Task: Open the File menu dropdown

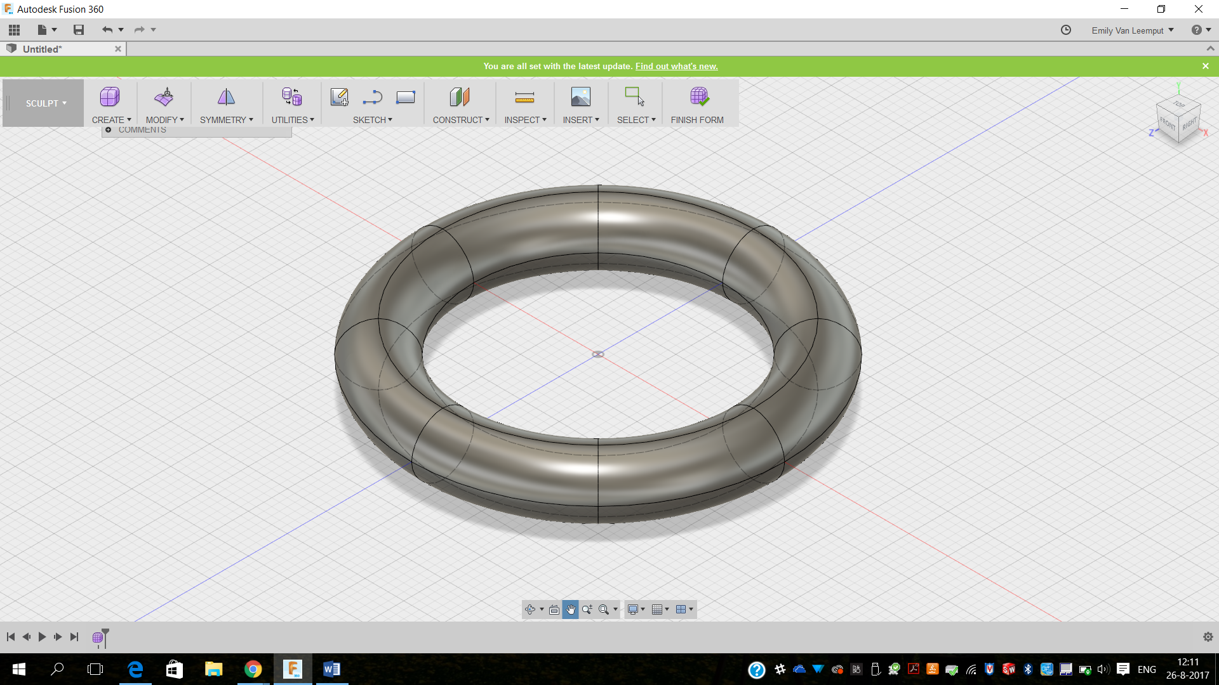Action: click(47, 30)
